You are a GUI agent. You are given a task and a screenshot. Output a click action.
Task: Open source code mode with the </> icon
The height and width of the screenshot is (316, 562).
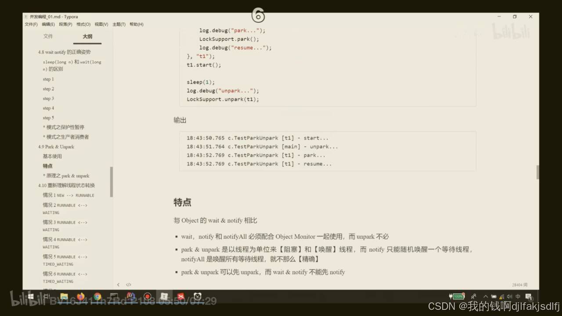click(128, 284)
